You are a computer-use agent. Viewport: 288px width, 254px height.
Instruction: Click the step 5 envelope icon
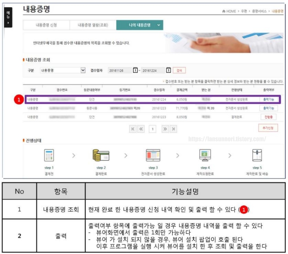pos(257,155)
